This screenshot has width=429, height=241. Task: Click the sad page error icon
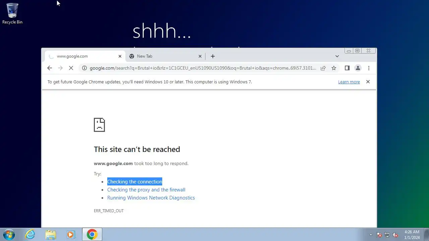point(99,125)
